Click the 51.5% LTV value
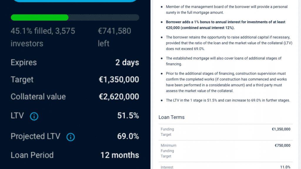The height and width of the screenshot is (169, 301). pyautogui.click(x=128, y=116)
